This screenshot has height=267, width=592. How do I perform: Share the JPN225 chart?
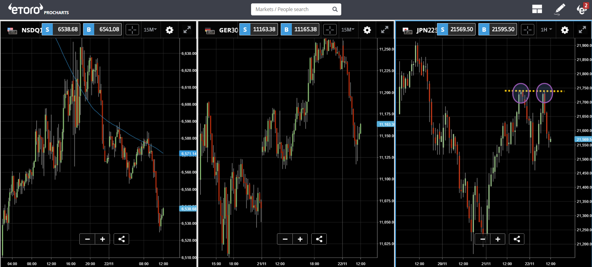(517, 239)
